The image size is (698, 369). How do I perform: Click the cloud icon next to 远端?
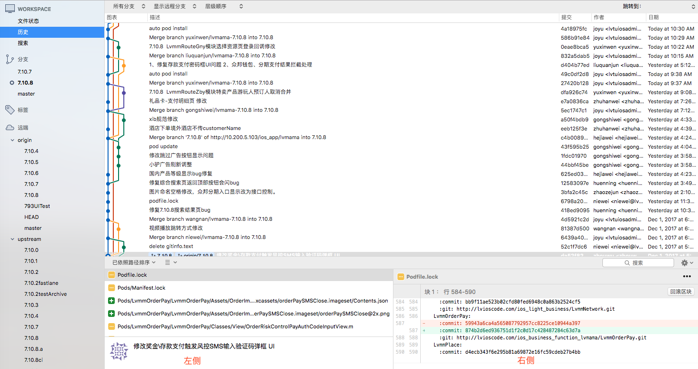tap(10, 128)
